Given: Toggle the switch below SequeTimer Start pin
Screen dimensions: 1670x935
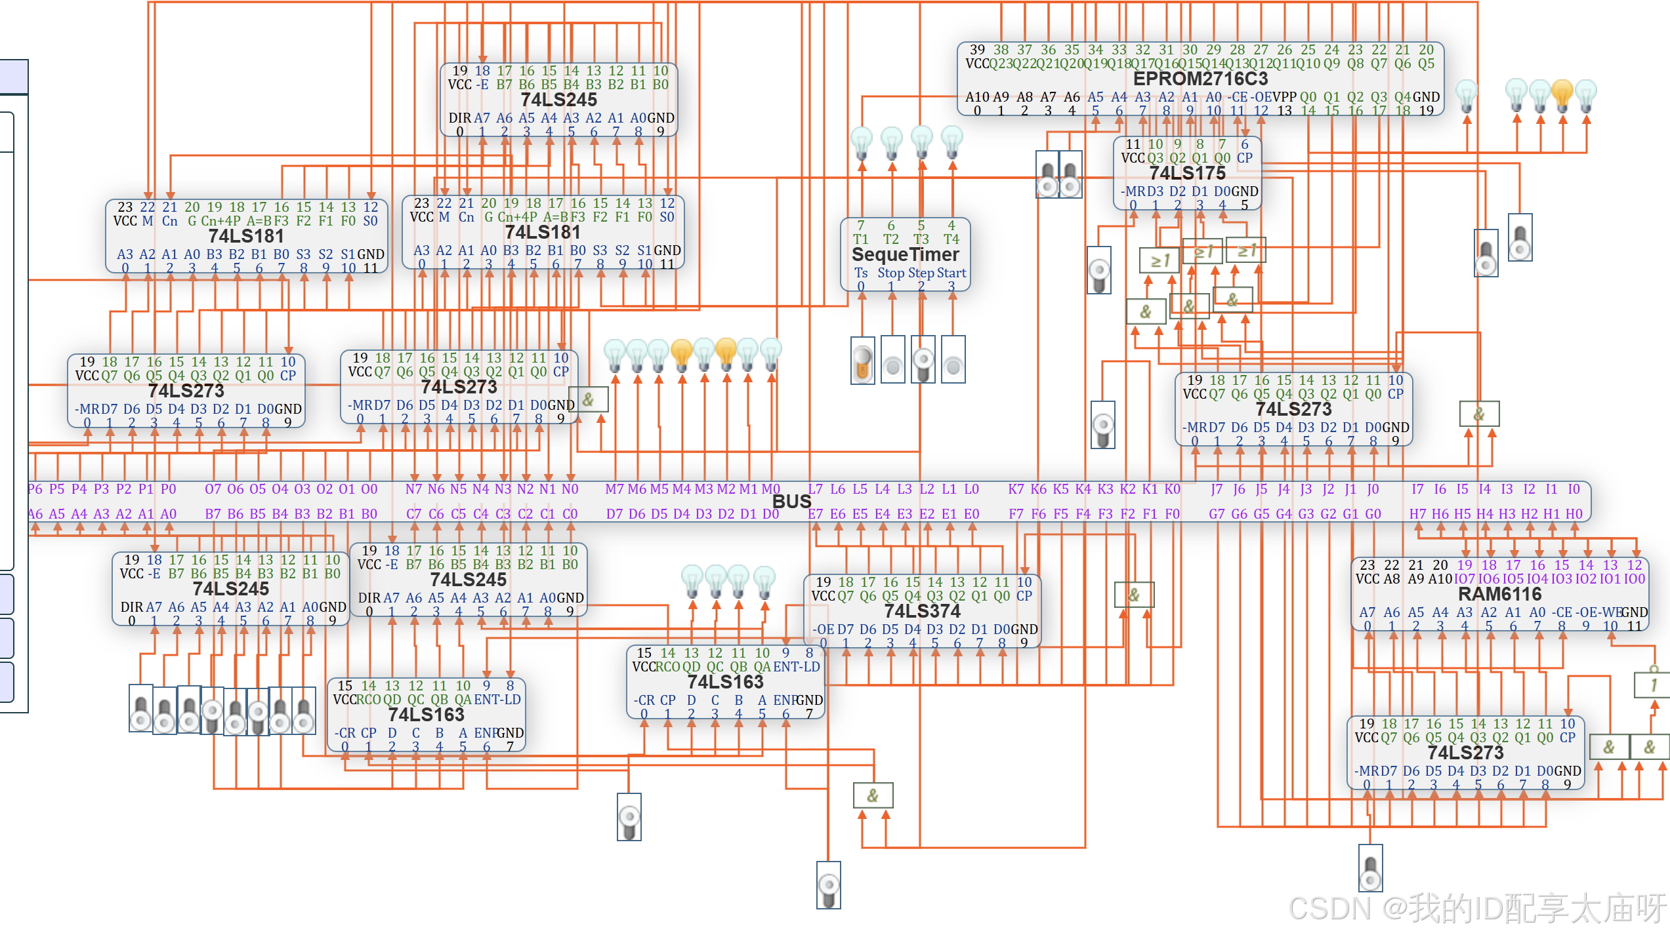Looking at the screenshot, I should 953,359.
